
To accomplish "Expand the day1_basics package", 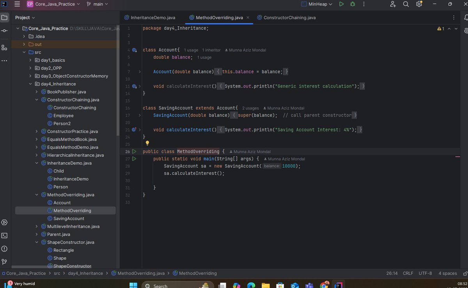I will [30, 60].
